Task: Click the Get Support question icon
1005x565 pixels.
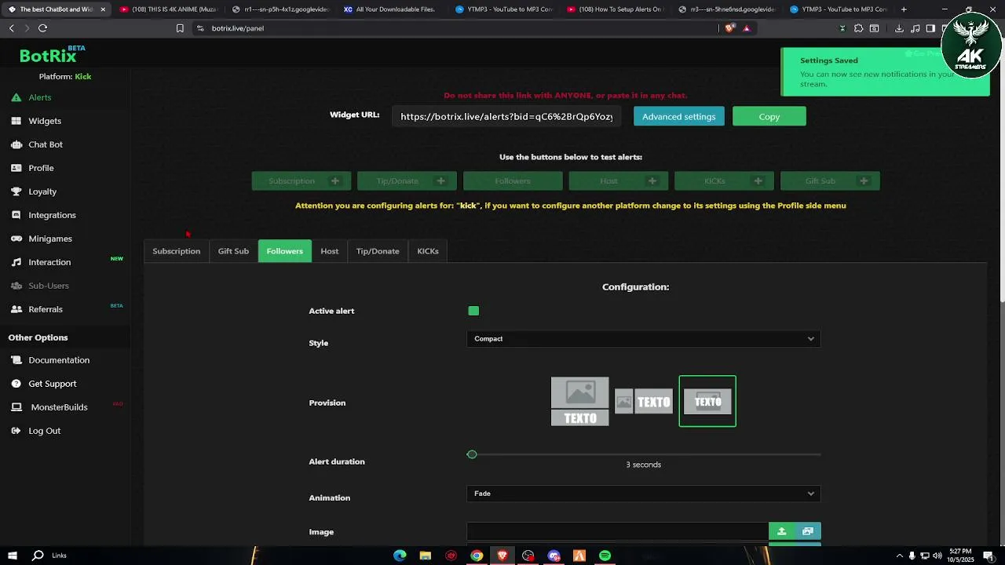Action: 16,384
